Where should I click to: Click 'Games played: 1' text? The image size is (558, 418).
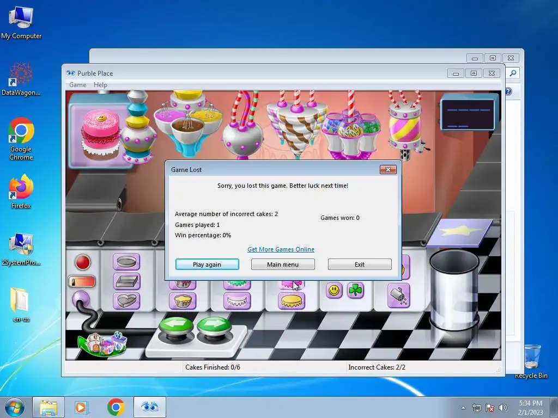point(197,225)
